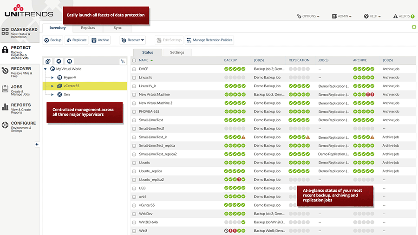View Alerts notifications
This screenshot has width=418, height=235.
(x=404, y=16)
